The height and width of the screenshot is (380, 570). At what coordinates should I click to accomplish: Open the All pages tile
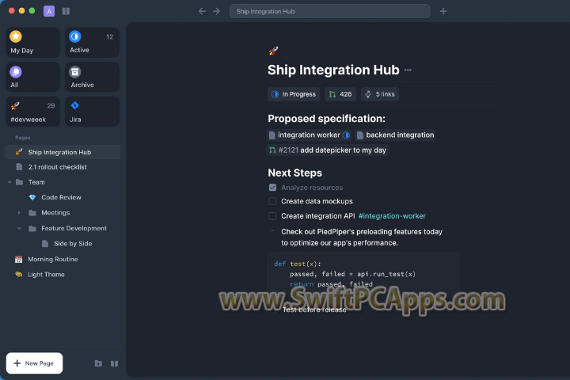33,77
